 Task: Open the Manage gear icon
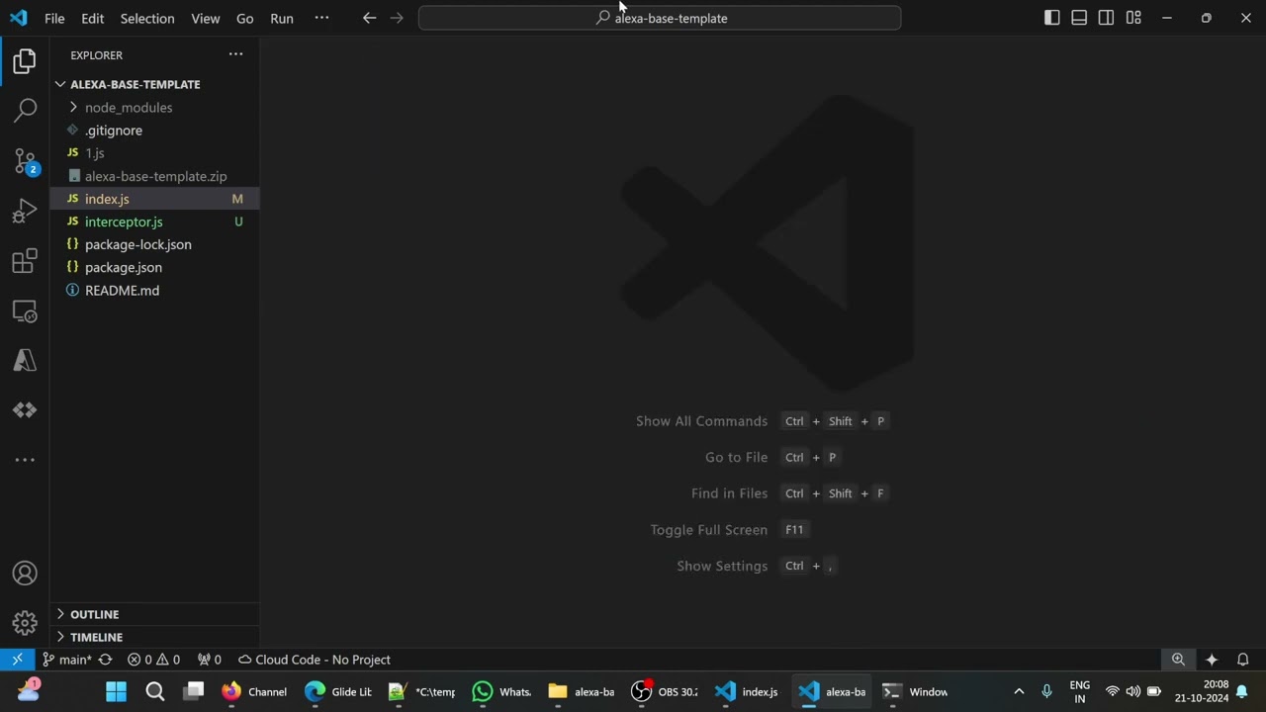25,623
